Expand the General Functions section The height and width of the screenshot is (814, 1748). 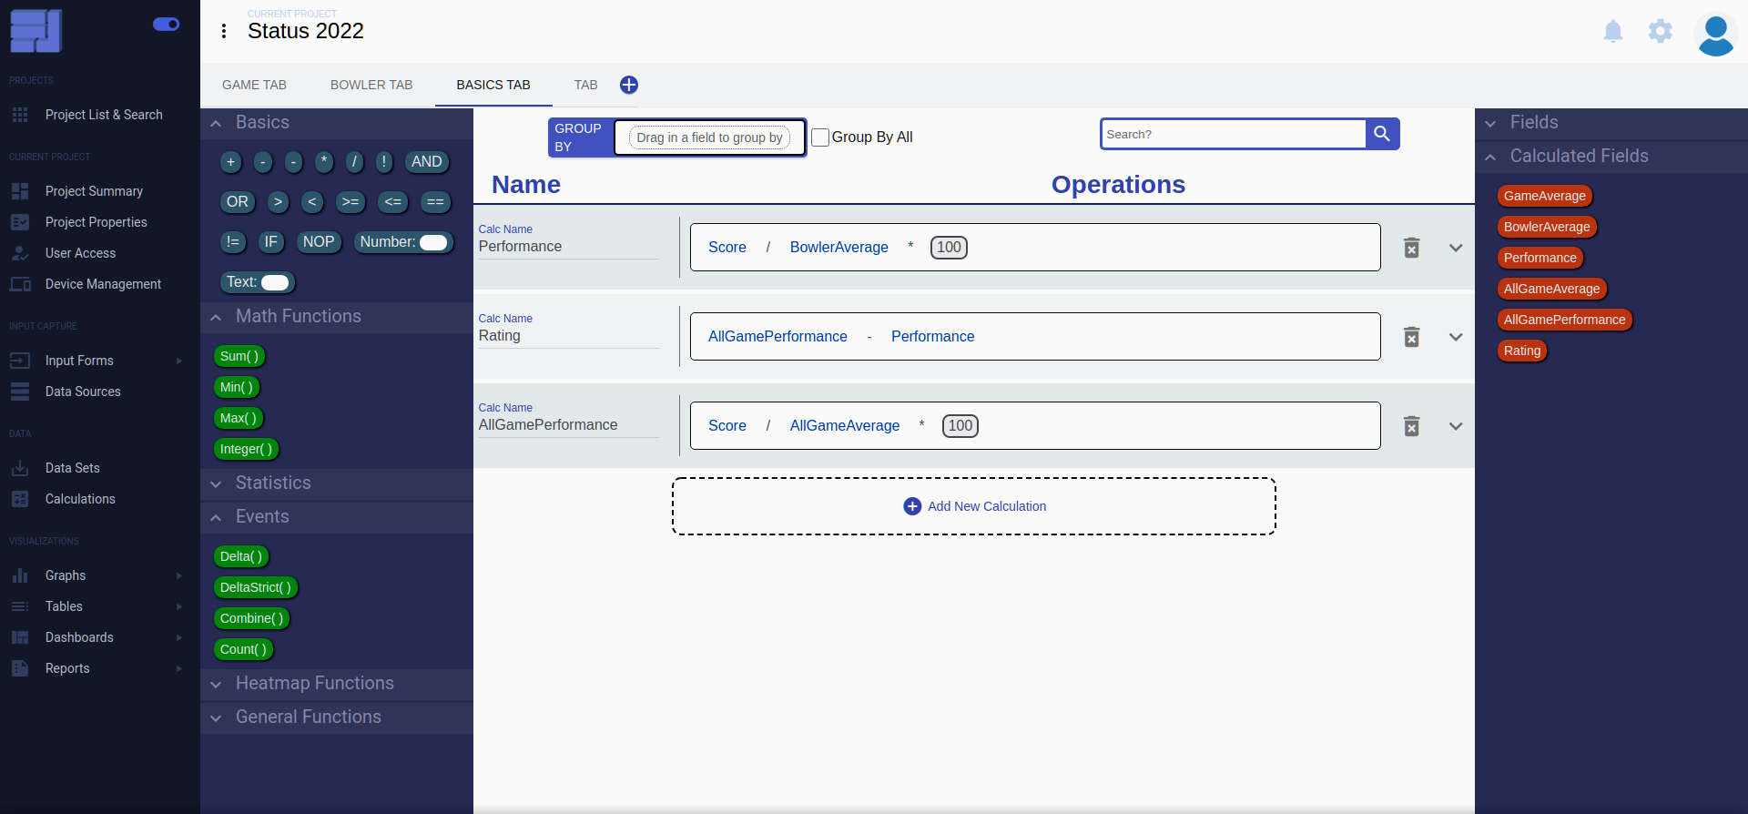coord(337,717)
